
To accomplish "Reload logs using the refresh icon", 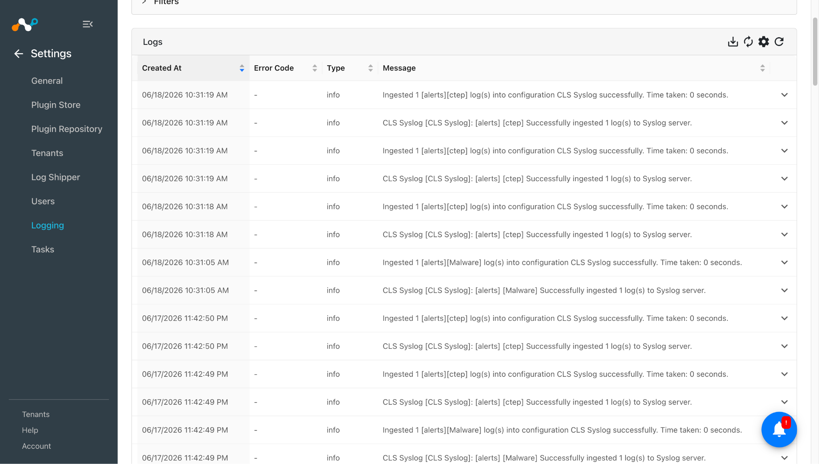I will (779, 42).
